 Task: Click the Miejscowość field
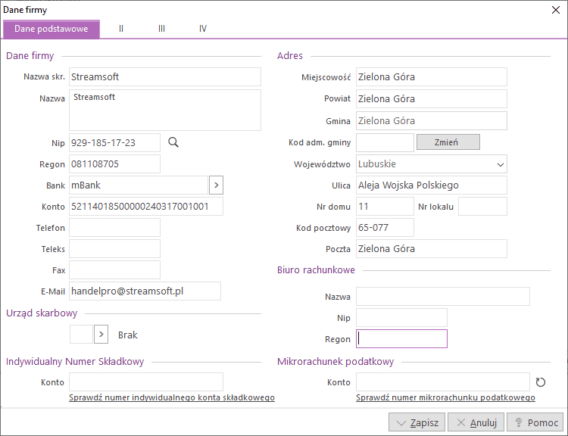click(432, 76)
